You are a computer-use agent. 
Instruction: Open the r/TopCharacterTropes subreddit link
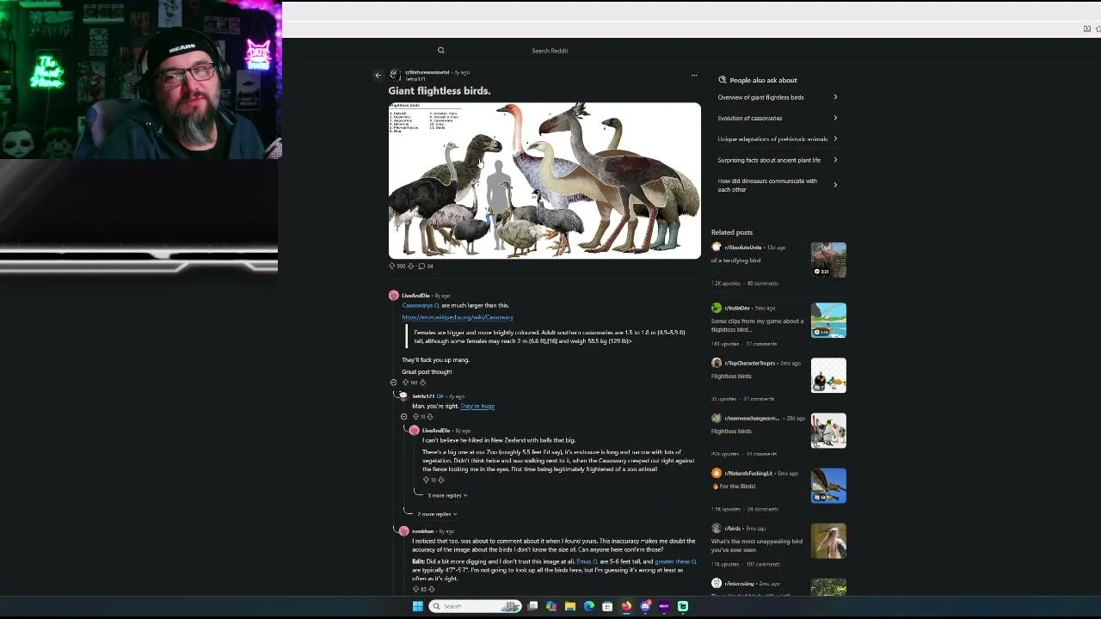pos(750,363)
